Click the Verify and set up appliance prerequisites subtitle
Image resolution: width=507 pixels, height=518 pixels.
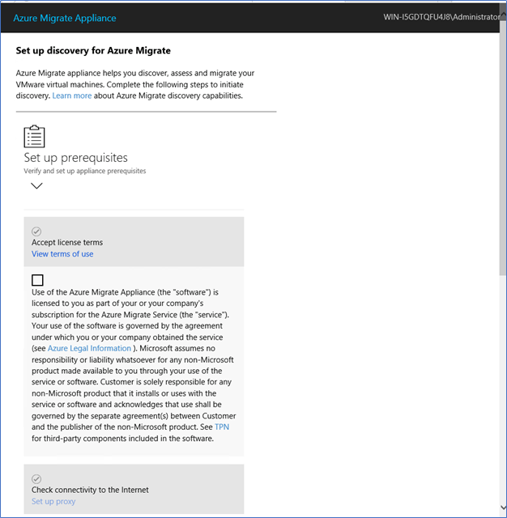(x=84, y=171)
